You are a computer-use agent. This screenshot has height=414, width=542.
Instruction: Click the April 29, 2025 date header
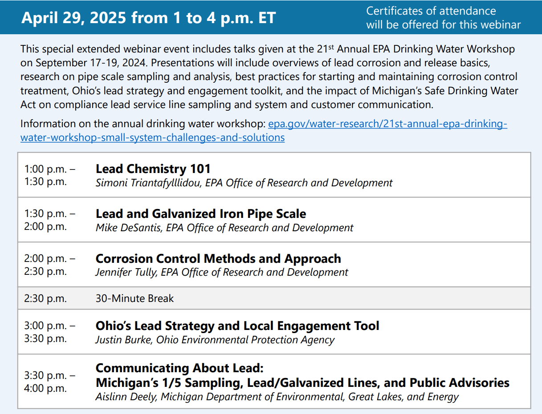pos(149,17)
